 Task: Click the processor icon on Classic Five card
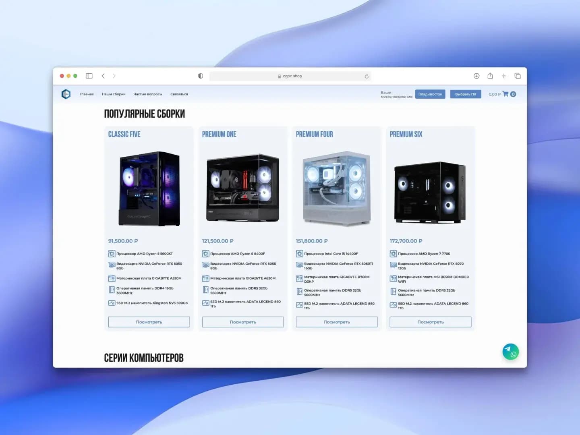[111, 254]
